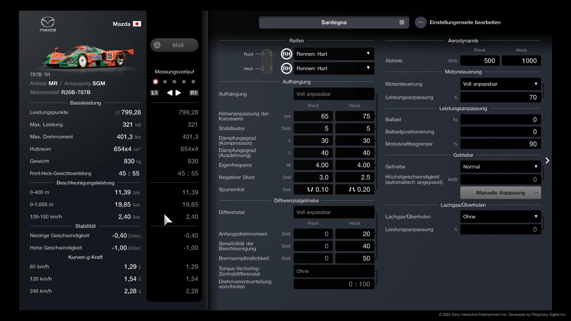Expand the Getriebe Normal dropdown
The height and width of the screenshot is (321, 571).
coord(500,167)
